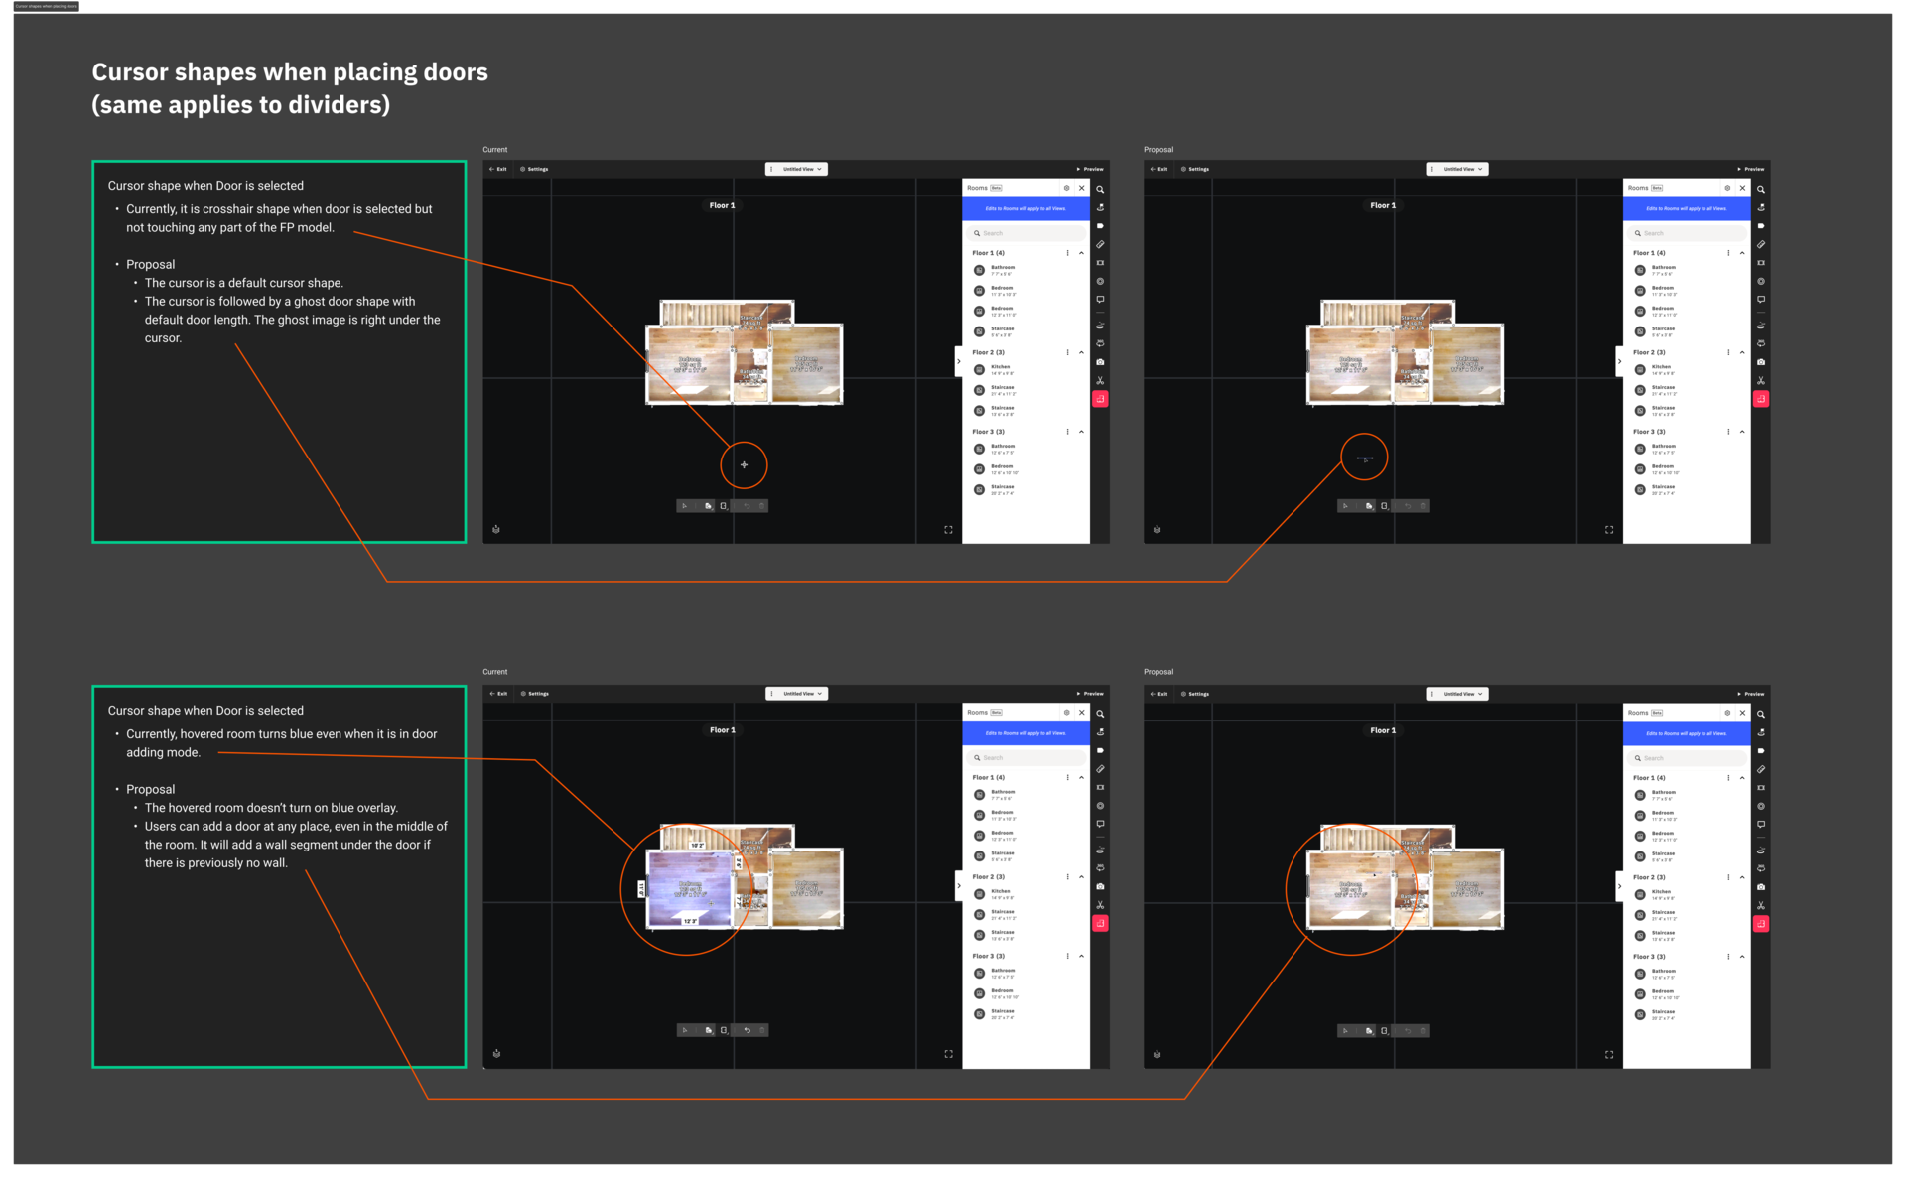Viewport: 1906px width, 1178px height.
Task: Collapse Floor 1 (4) group in top Current mockup
Action: tap(1081, 253)
